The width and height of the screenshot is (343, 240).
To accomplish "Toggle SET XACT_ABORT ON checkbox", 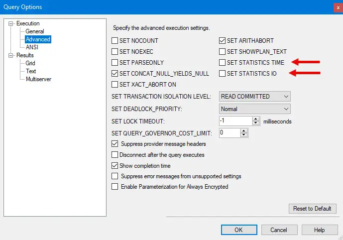I will tap(115, 85).
